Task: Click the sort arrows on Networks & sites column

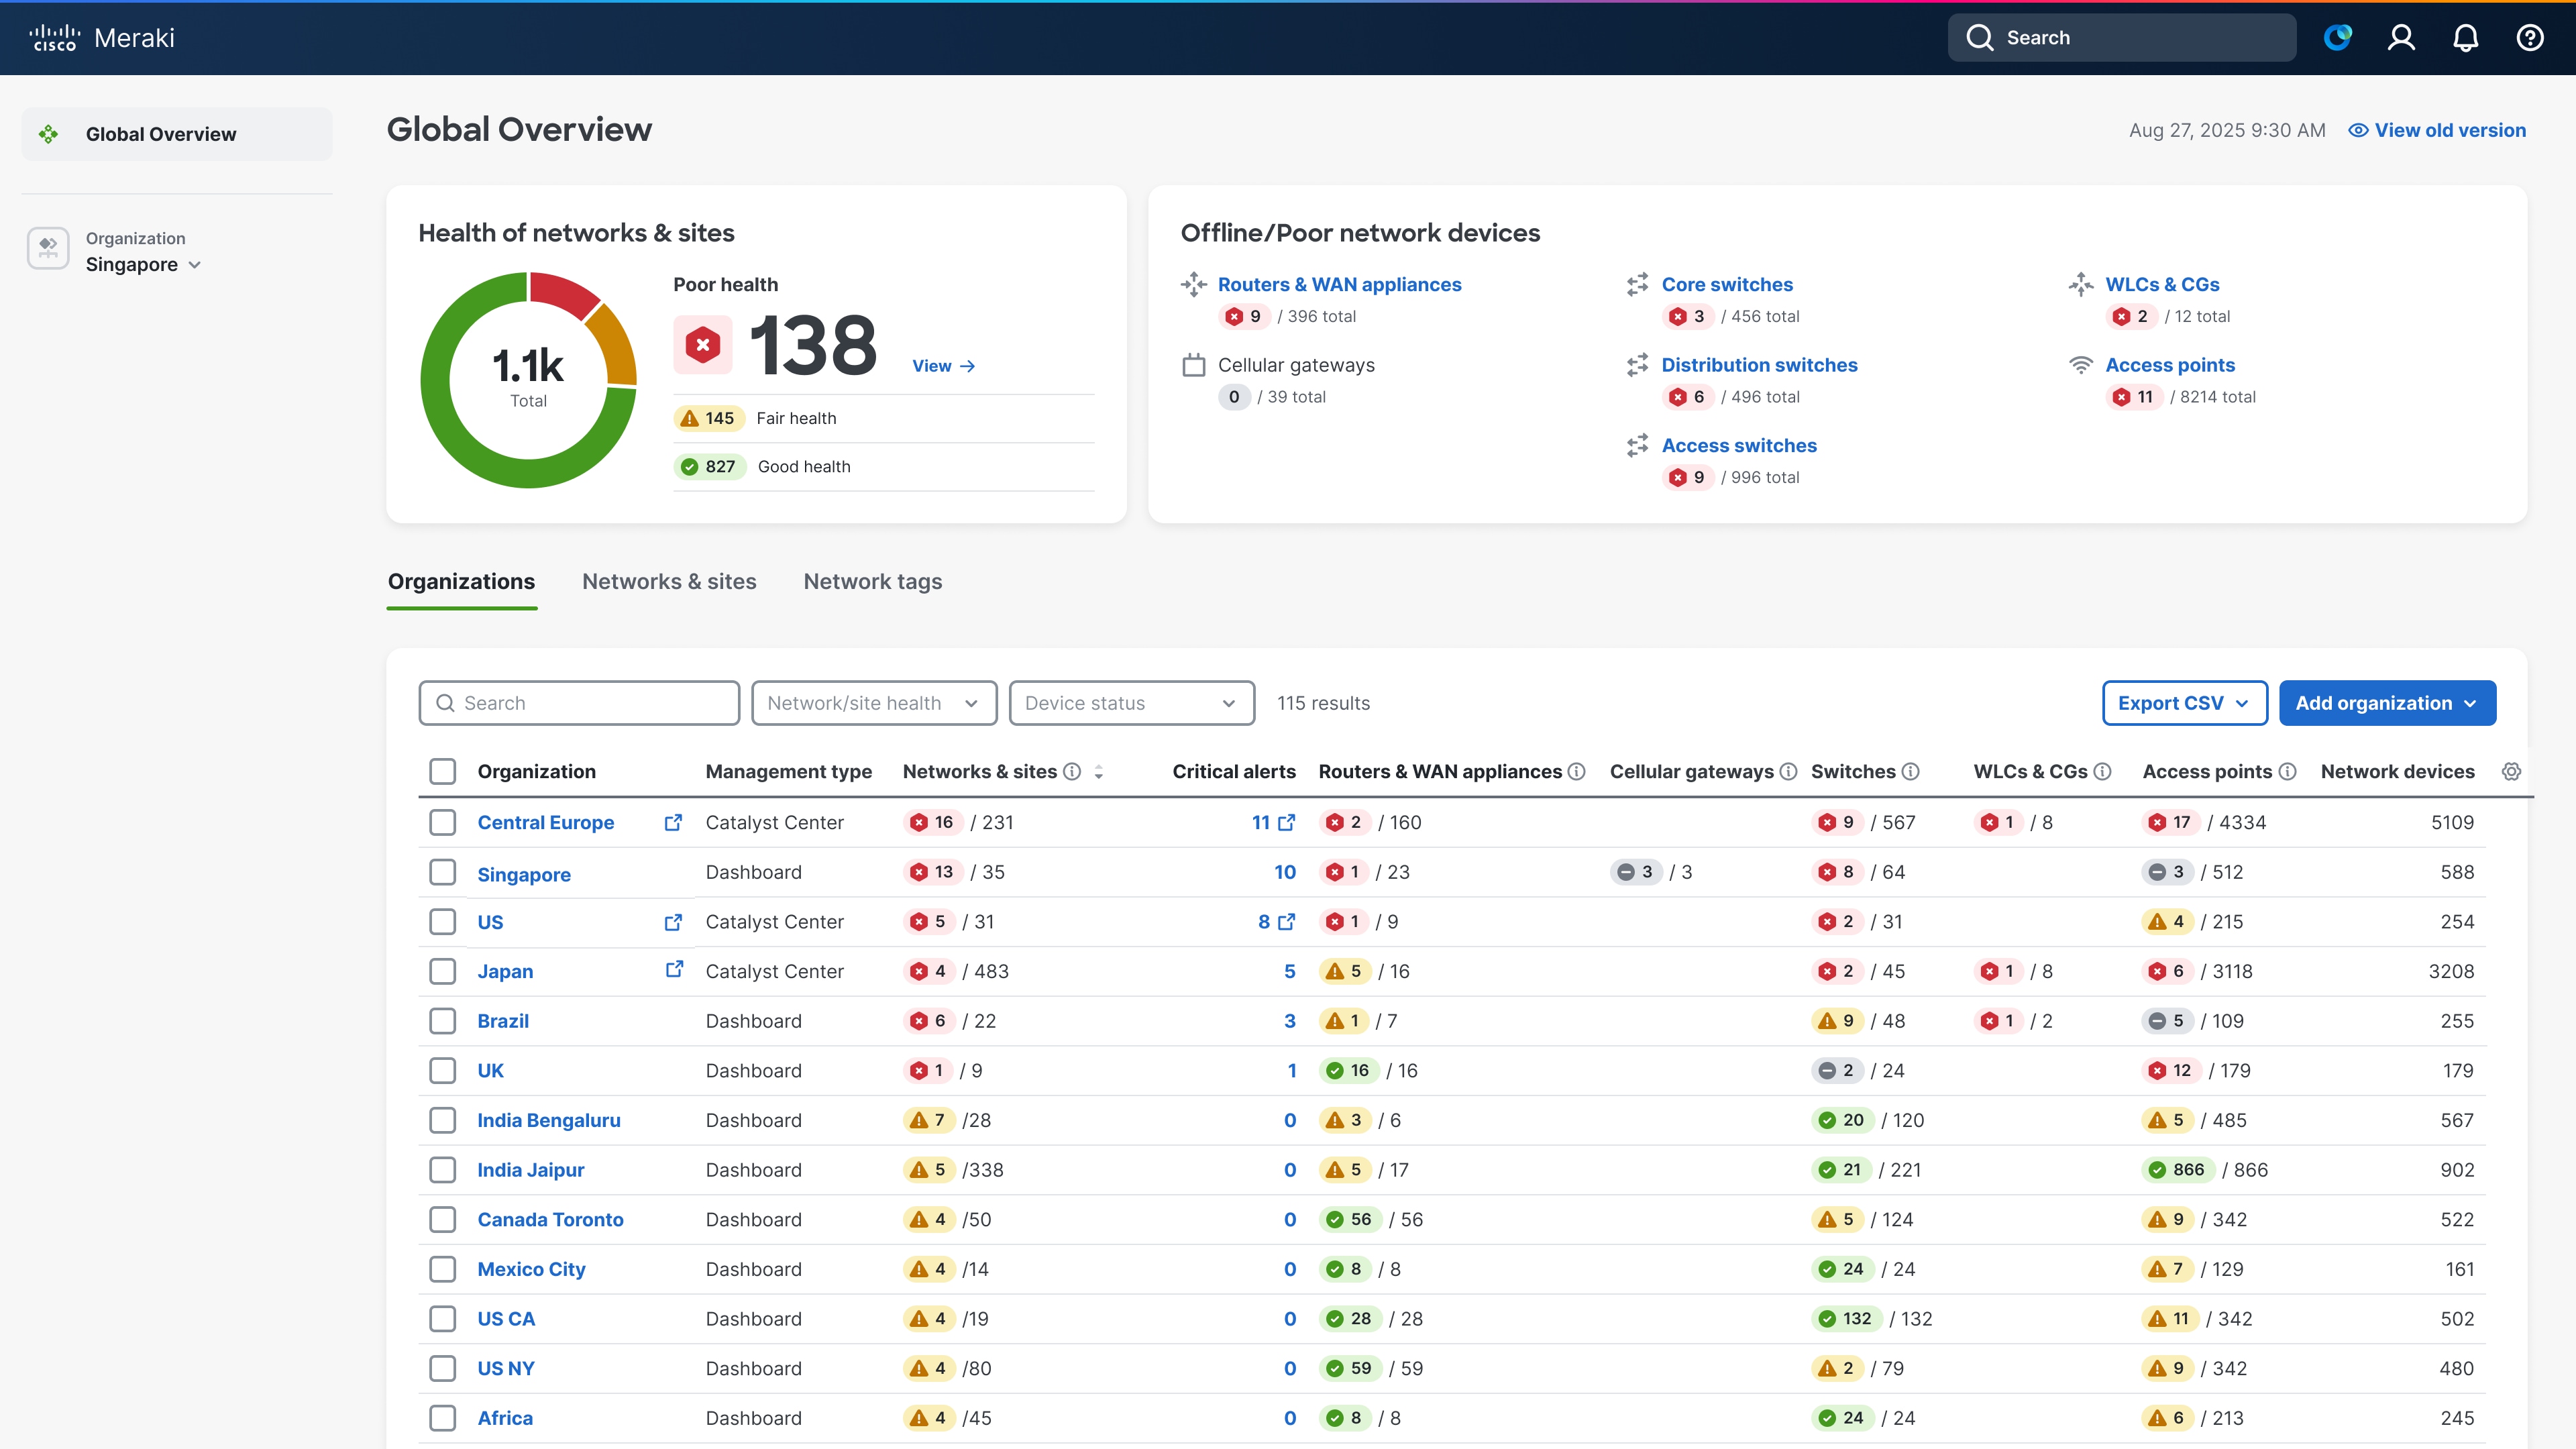Action: click(x=1099, y=771)
